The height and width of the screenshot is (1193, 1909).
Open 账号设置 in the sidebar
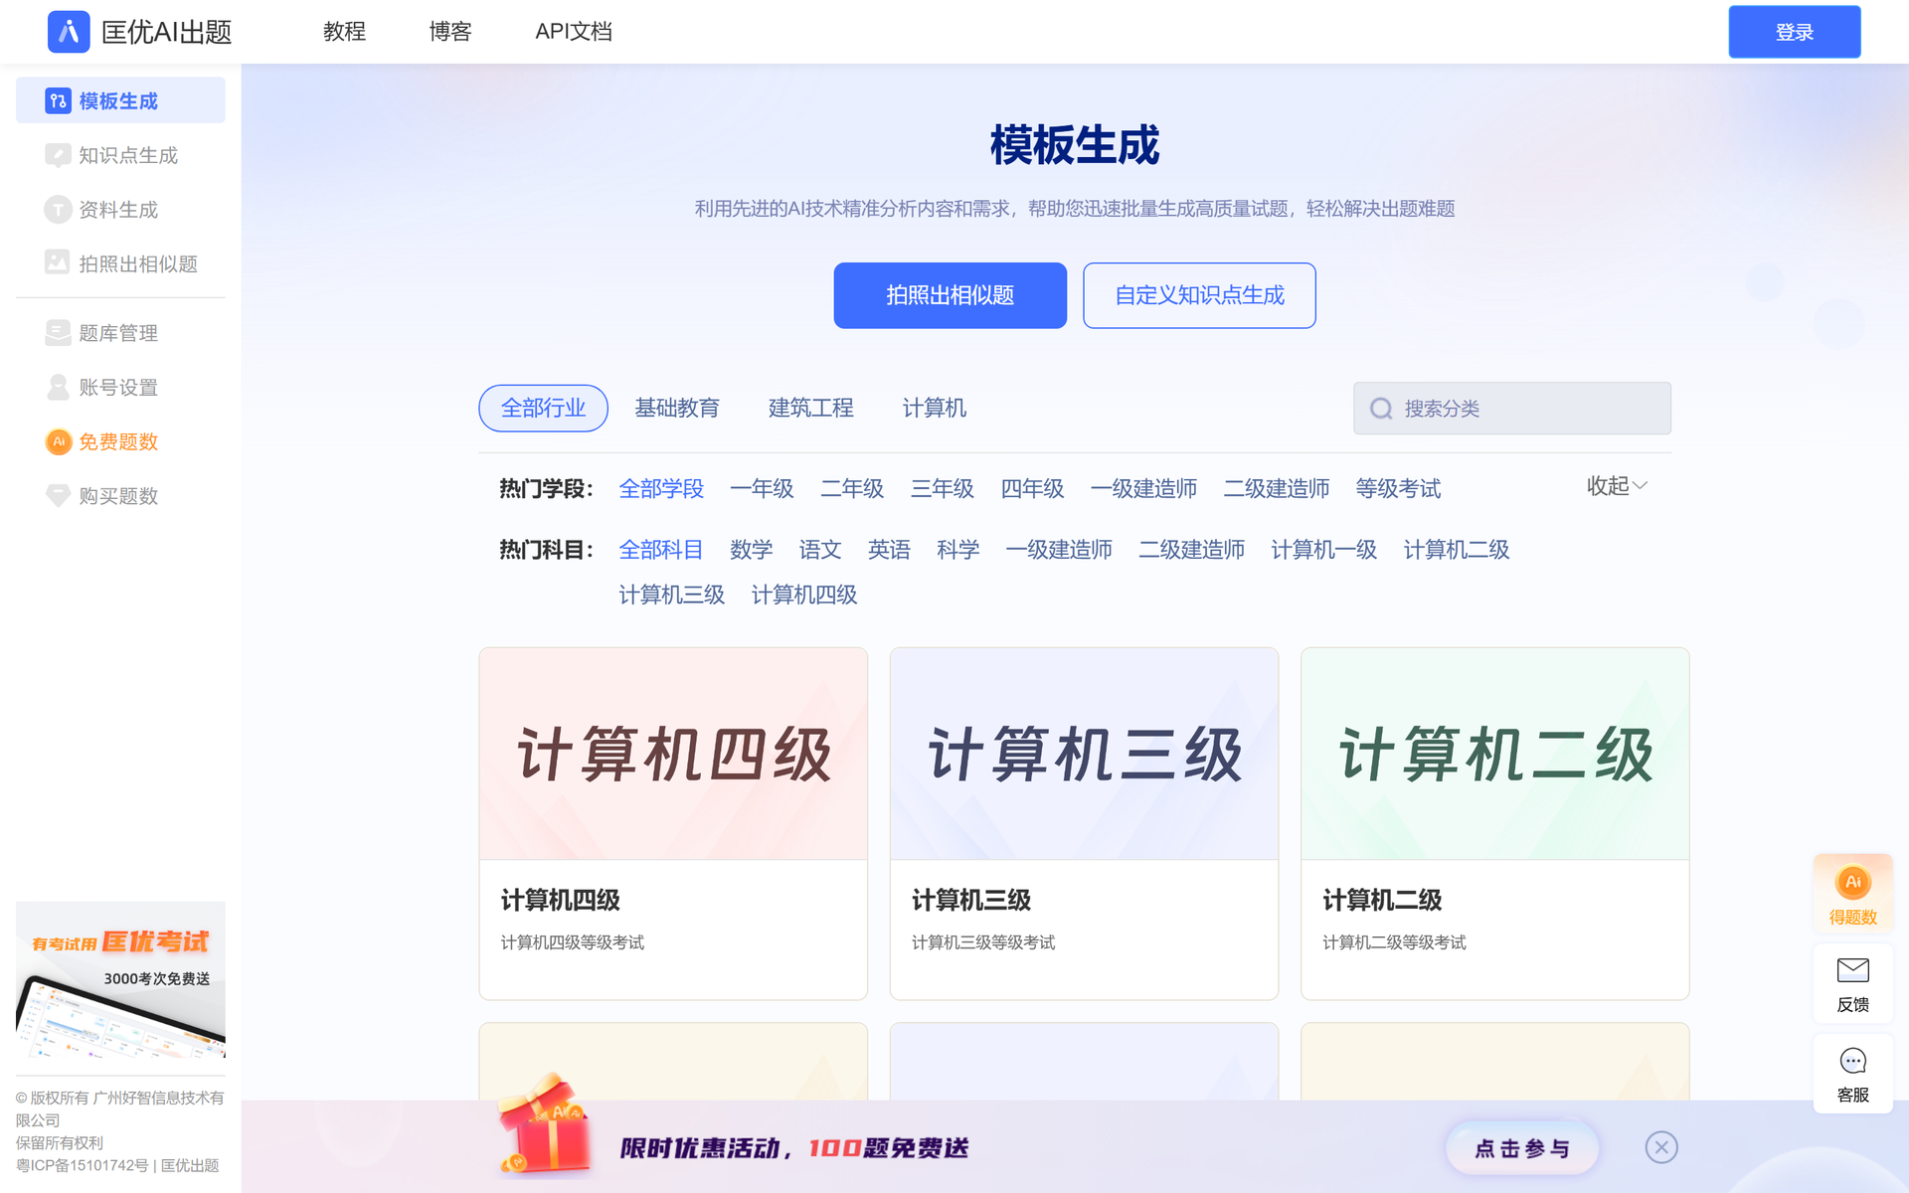point(120,387)
